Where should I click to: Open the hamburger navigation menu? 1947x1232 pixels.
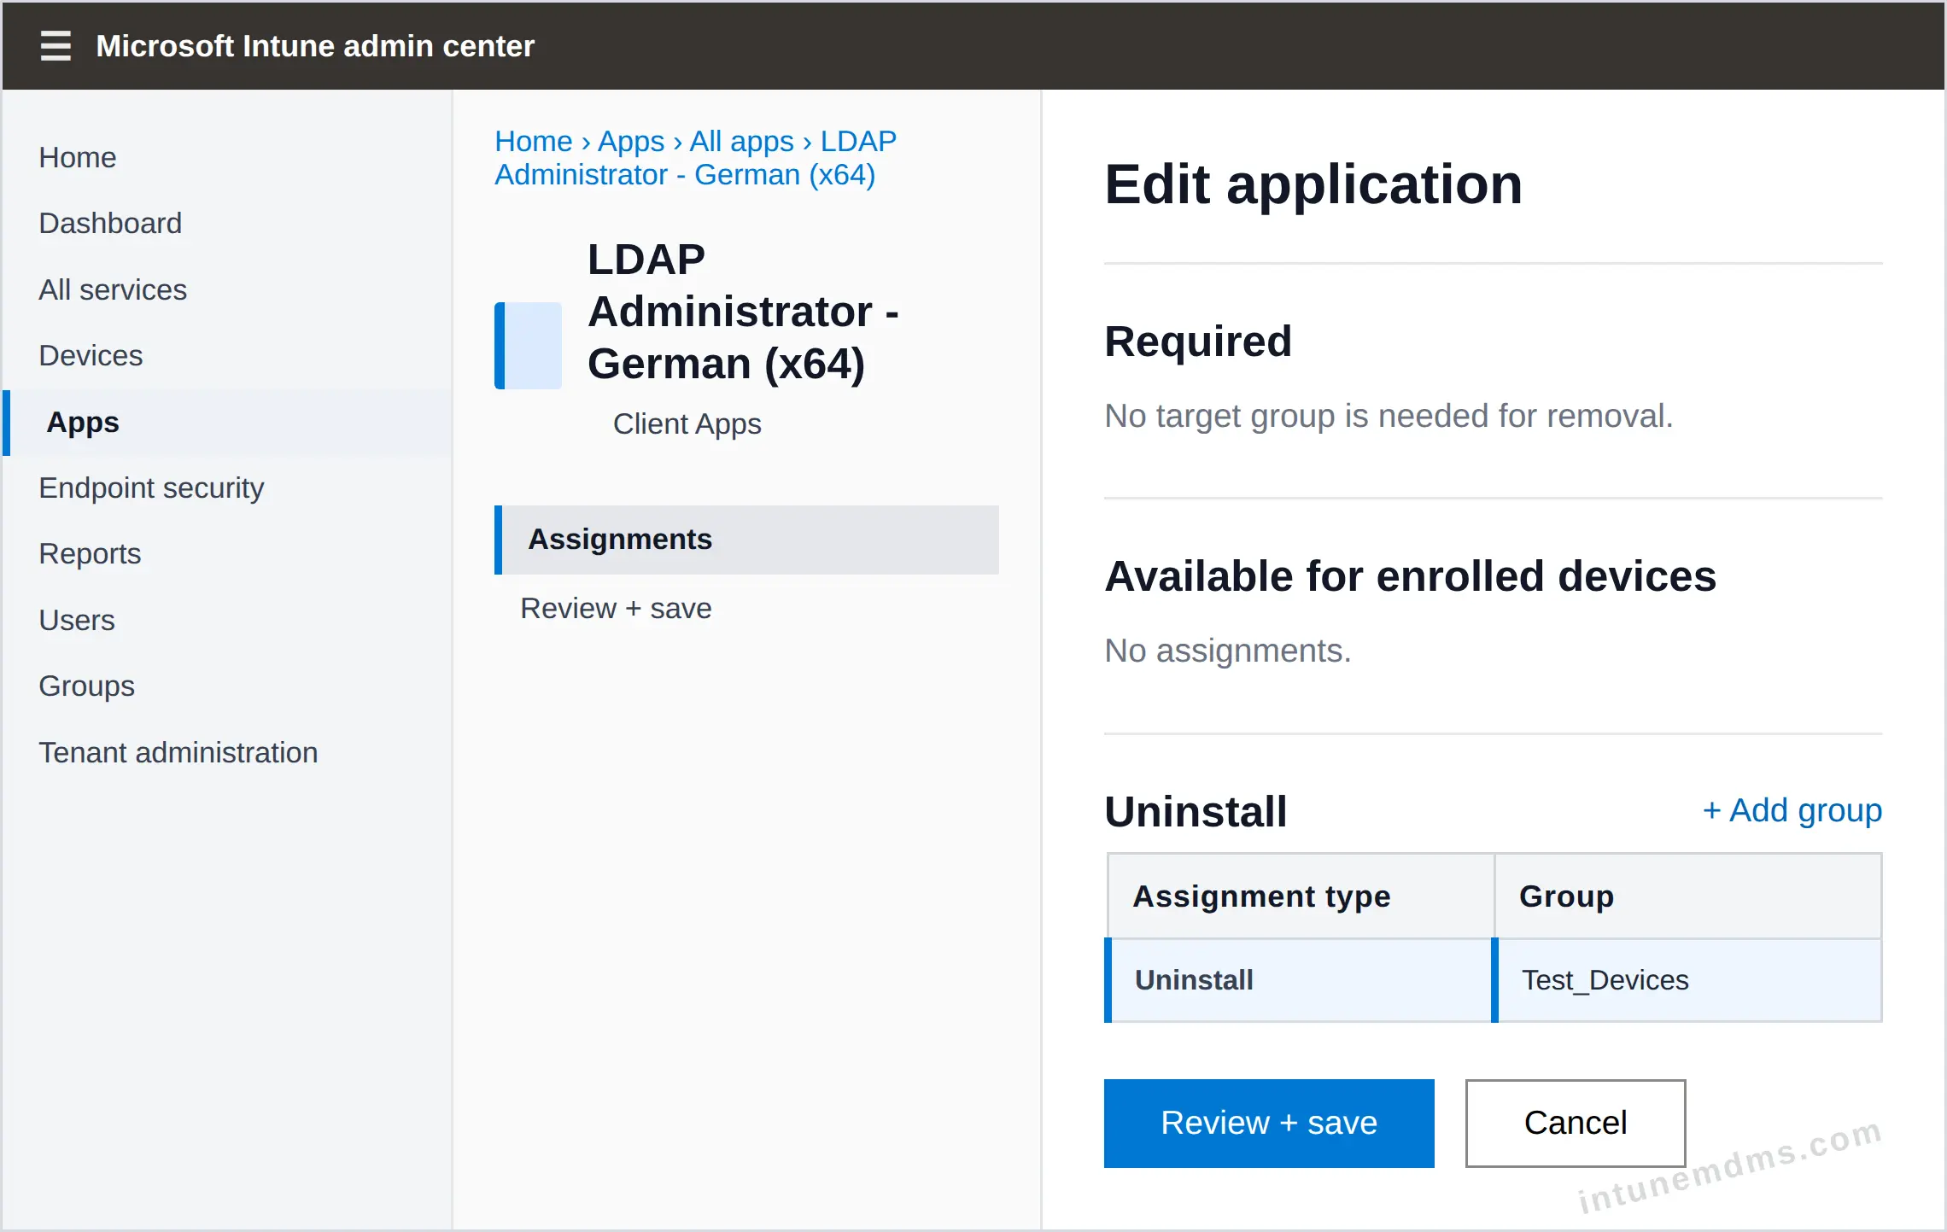56,46
